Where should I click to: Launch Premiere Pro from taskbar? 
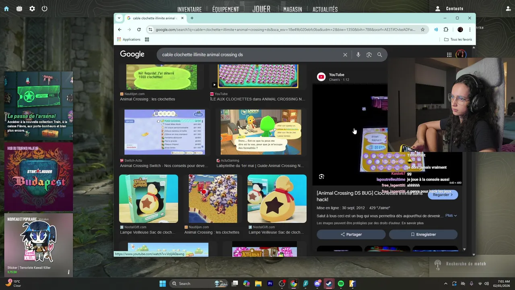(x=270, y=284)
